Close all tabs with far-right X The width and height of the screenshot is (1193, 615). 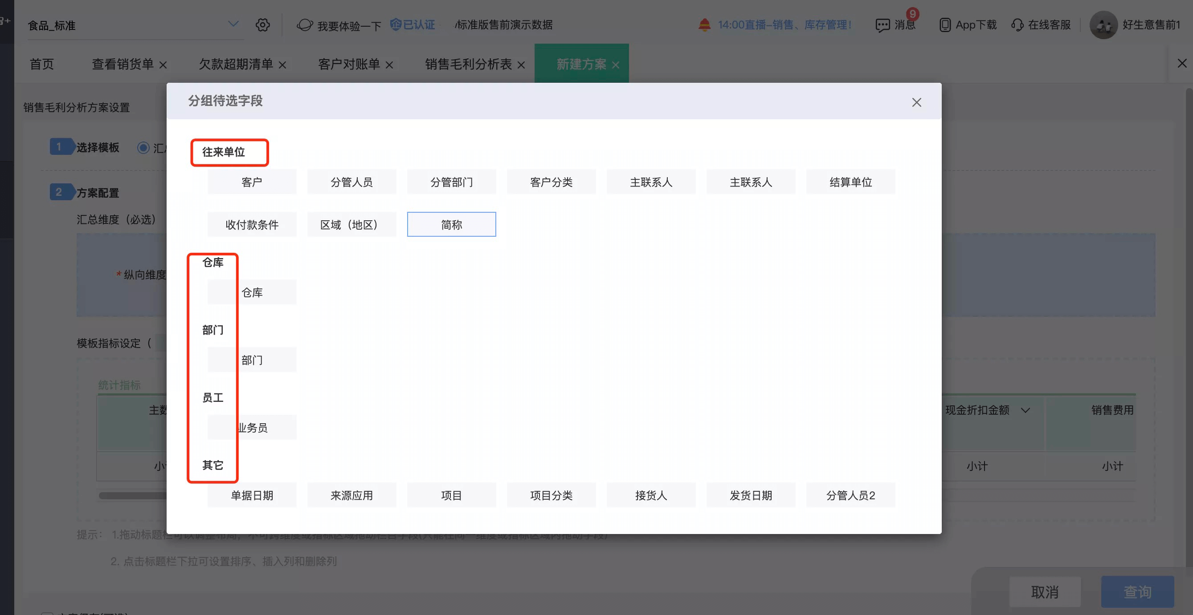tap(1182, 63)
